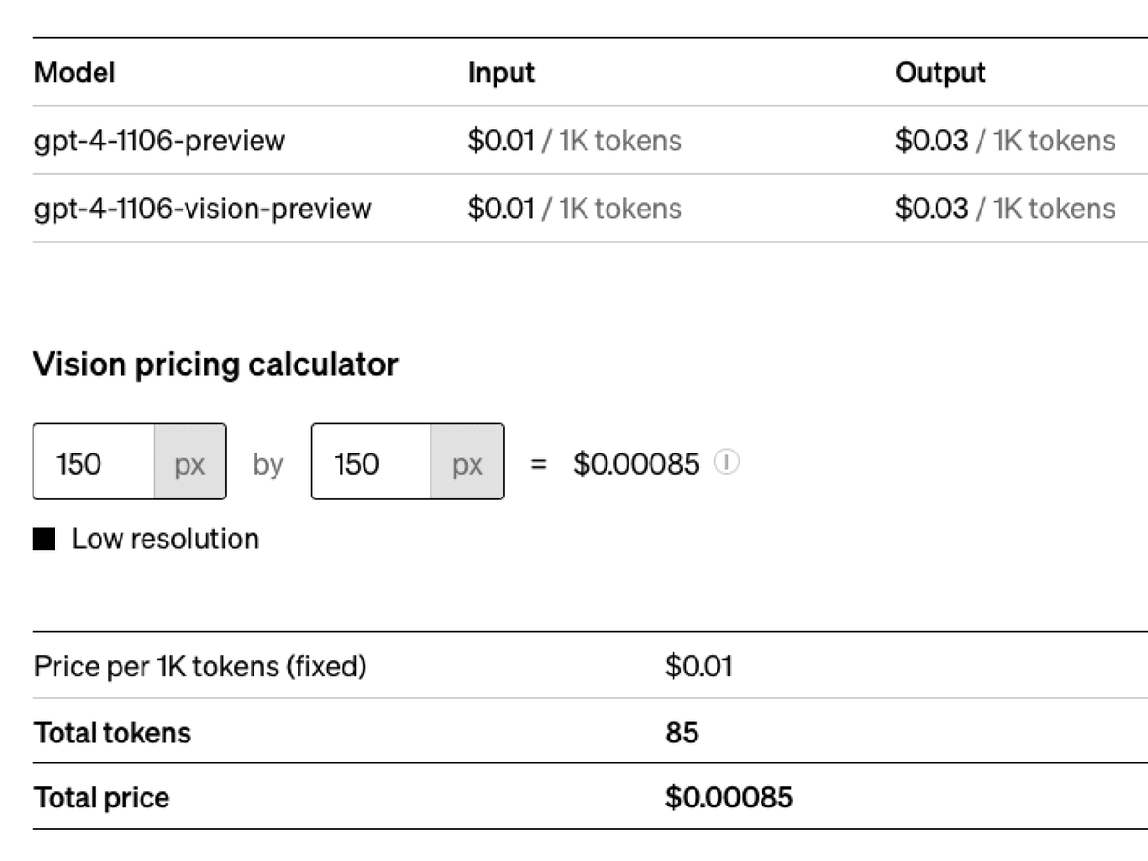Click the gpt-4-1106-vision-preview model name

tap(203, 209)
